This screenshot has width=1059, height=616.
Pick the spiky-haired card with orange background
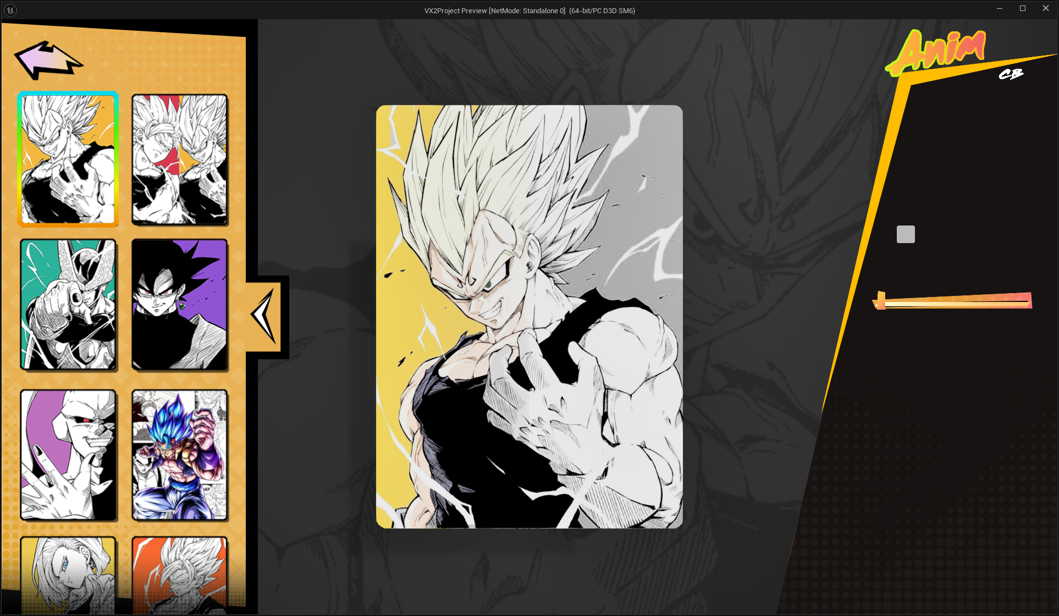180,575
